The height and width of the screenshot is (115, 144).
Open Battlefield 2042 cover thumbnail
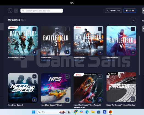(23, 41)
